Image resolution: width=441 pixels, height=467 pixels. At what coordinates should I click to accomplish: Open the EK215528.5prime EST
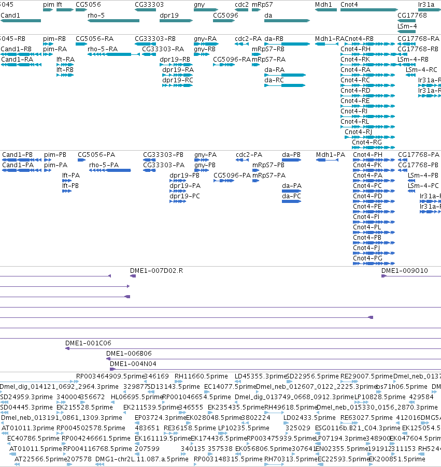click(x=60, y=413)
